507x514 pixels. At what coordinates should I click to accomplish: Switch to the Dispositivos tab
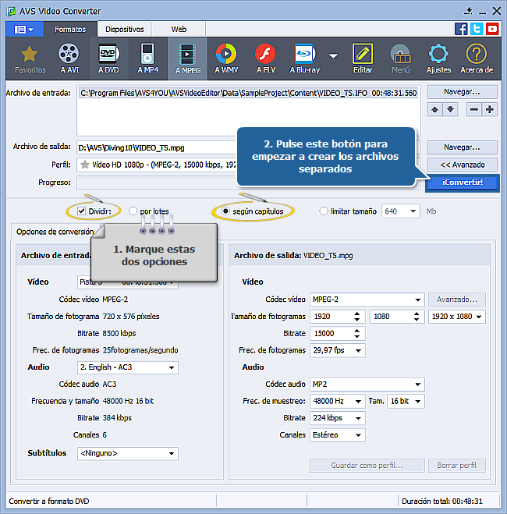[124, 30]
